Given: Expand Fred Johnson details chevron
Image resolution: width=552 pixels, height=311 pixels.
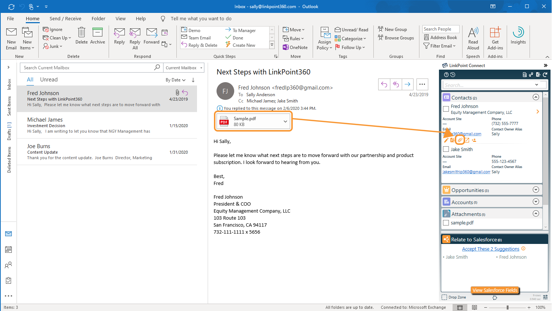Looking at the screenshot, I should tap(538, 112).
